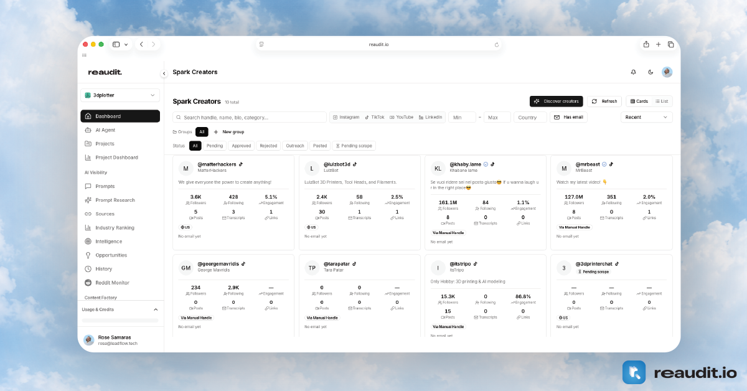The width and height of the screenshot is (747, 391).
Task: Collapse the Usage & Credits section
Action: tap(156, 309)
